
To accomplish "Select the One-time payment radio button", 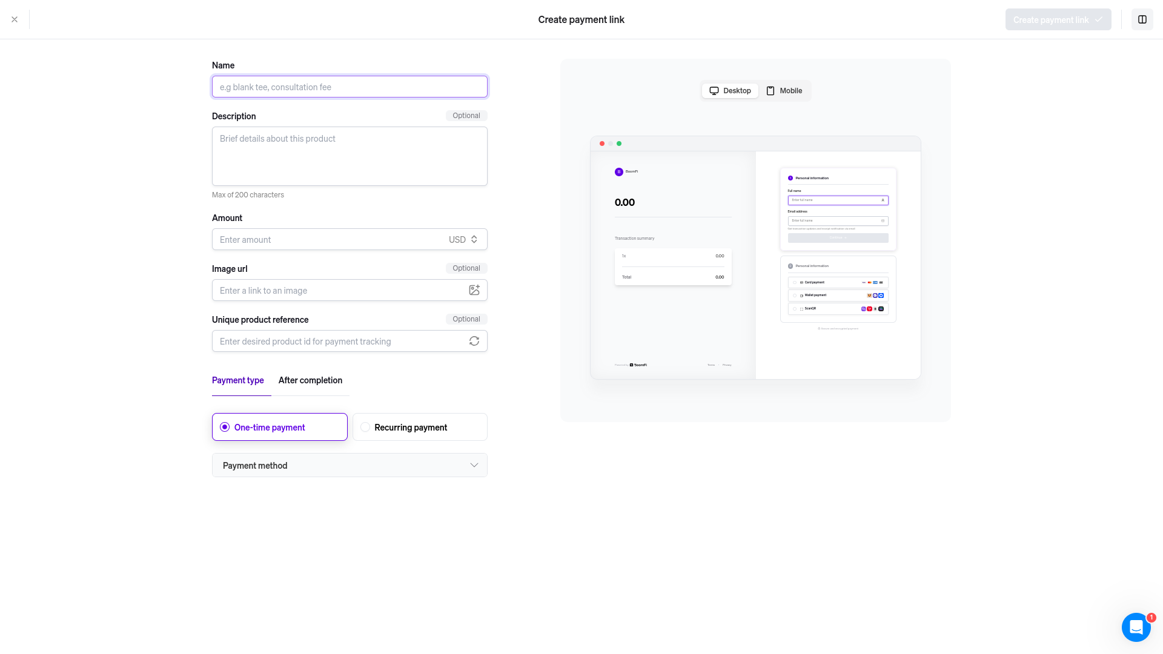I will click(225, 427).
